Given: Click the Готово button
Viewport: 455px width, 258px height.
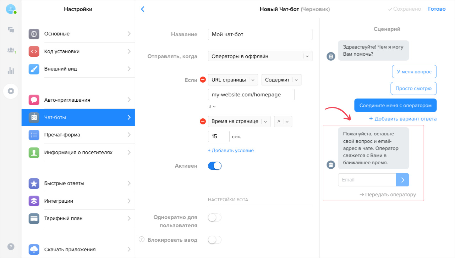Looking at the screenshot, I should pyautogui.click(x=437, y=9).
